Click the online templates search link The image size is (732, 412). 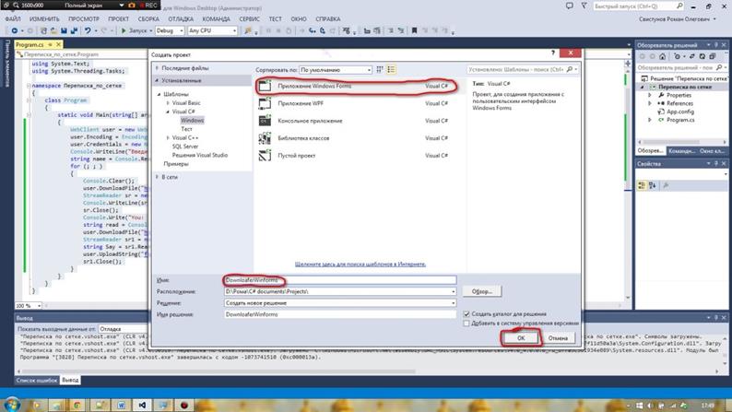pos(360,265)
